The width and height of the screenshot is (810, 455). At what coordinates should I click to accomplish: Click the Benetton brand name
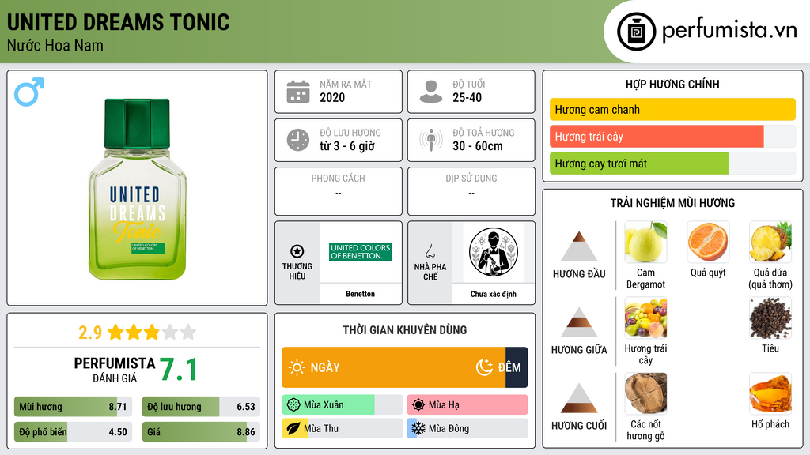point(360,294)
